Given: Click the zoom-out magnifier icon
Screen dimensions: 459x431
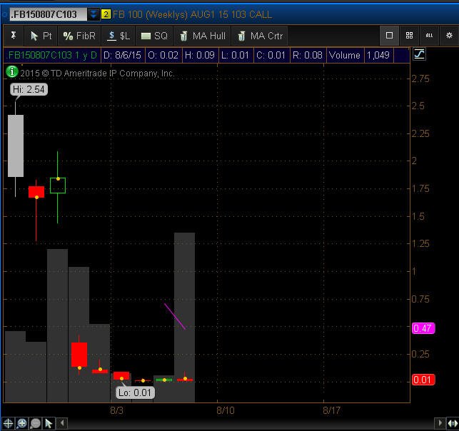Looking at the screenshot, I should 36,423.
